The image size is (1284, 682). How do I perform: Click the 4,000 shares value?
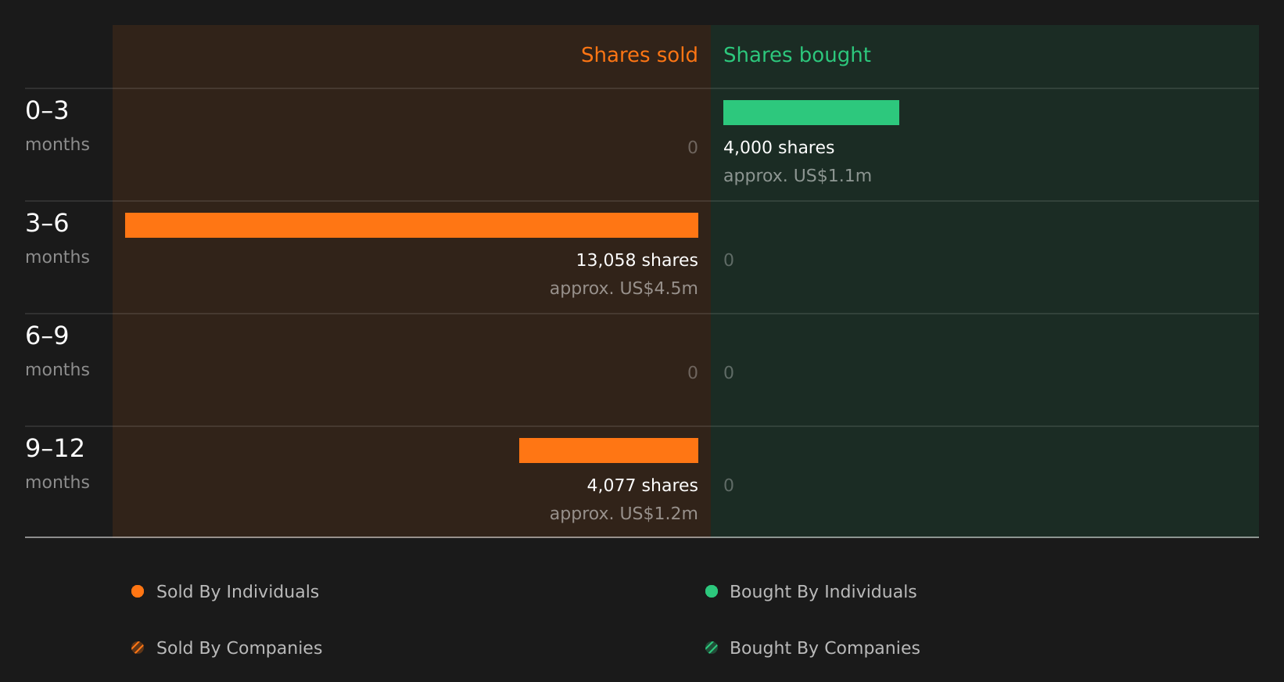(x=779, y=148)
